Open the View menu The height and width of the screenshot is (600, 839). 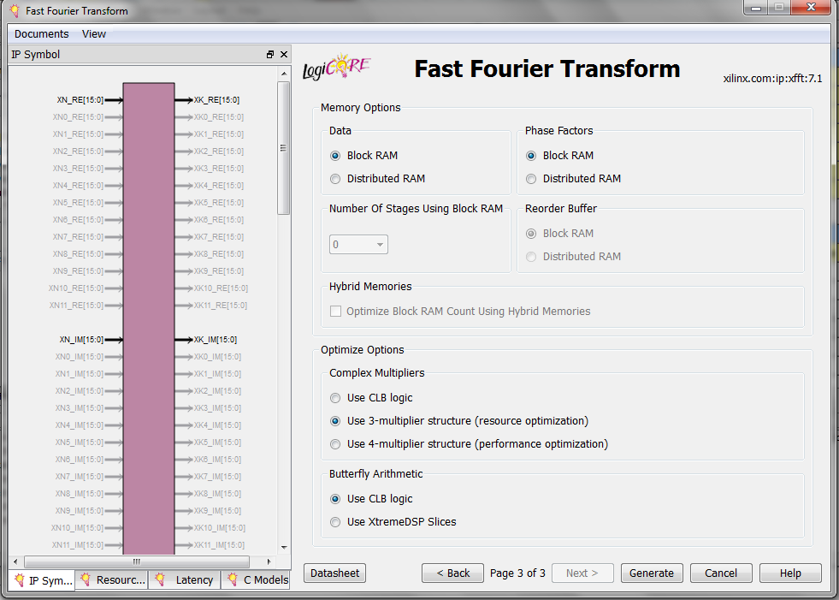coord(94,34)
